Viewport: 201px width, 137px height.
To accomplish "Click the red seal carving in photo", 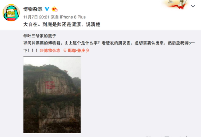I will click(50, 85).
